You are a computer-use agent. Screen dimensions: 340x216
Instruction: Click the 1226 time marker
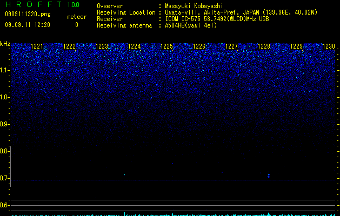point(199,46)
